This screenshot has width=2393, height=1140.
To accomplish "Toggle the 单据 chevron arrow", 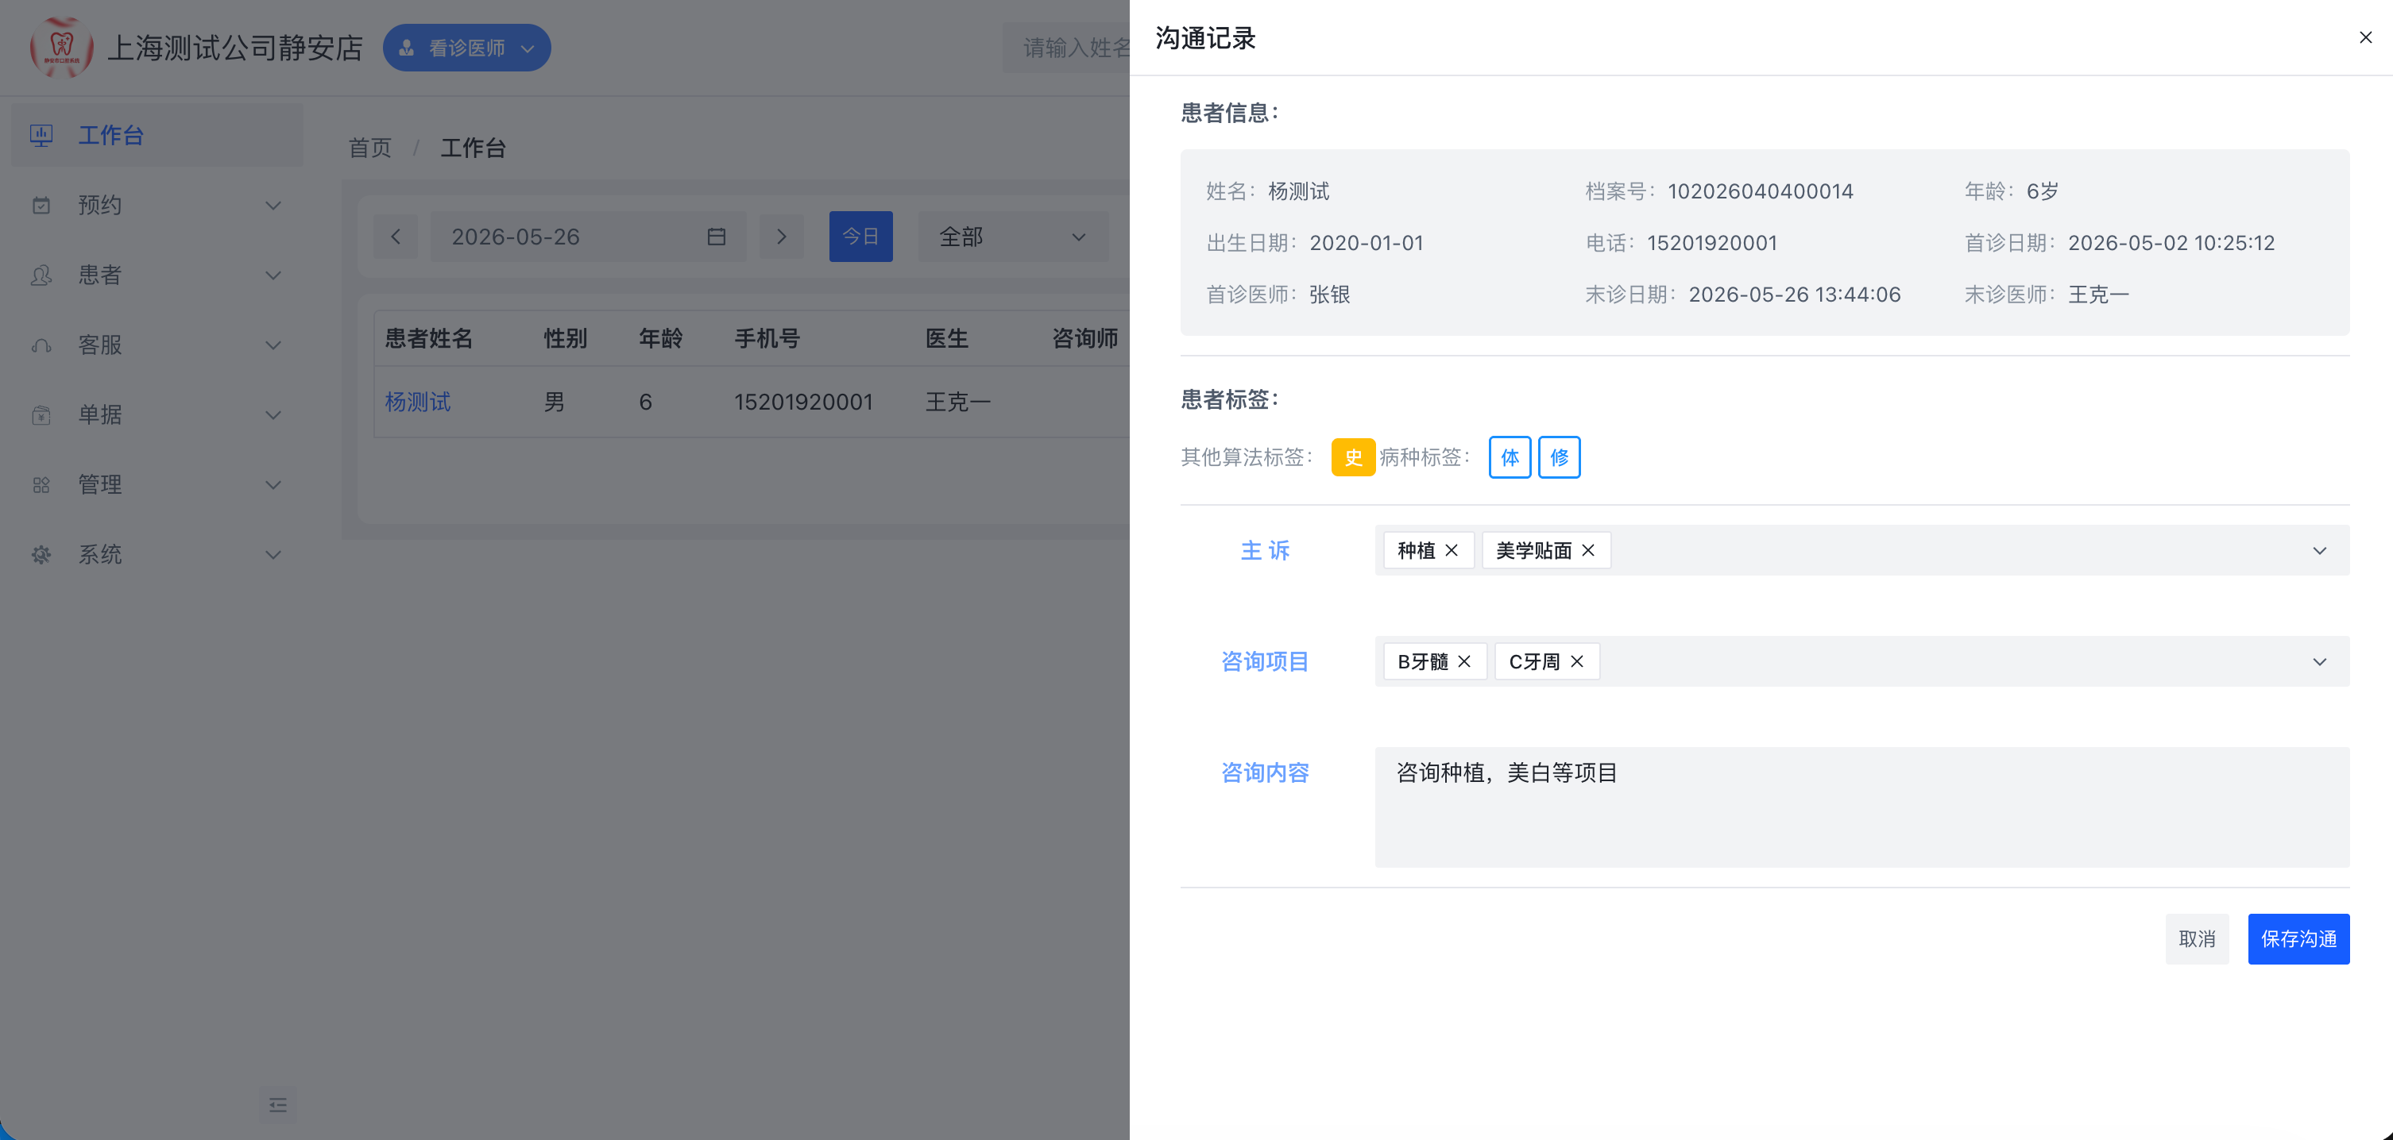I will coord(273,415).
